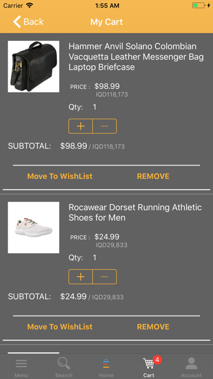Increase quantity of the Rocawear shoes

pyautogui.click(x=80, y=277)
